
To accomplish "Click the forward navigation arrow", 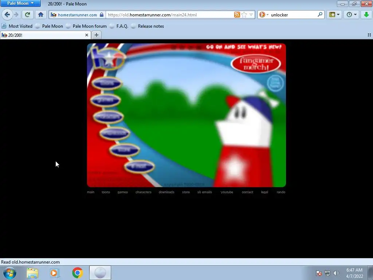I will (16, 15).
